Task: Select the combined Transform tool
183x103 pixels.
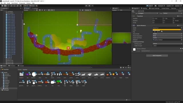Action: pos(17,6)
